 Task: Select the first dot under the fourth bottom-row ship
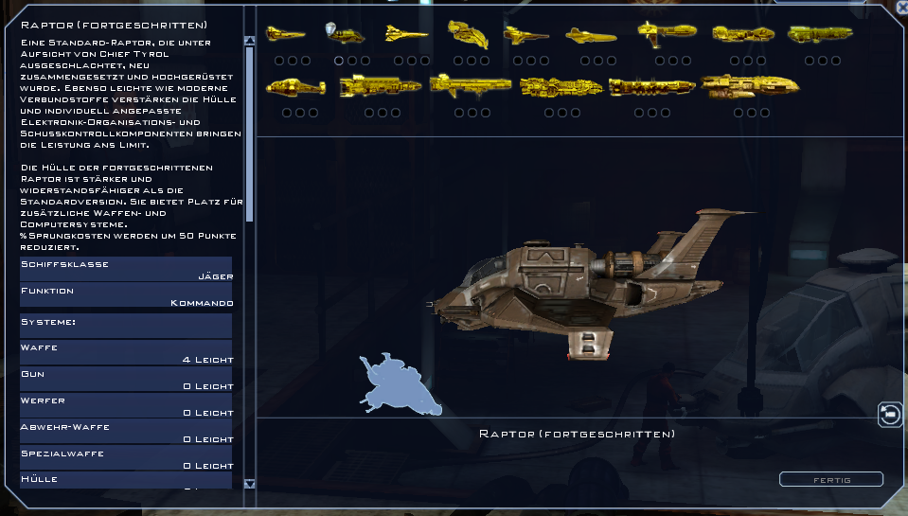(x=549, y=113)
